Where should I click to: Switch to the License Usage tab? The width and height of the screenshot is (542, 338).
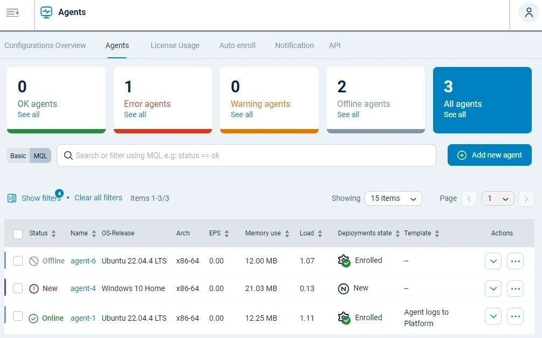[175, 45]
